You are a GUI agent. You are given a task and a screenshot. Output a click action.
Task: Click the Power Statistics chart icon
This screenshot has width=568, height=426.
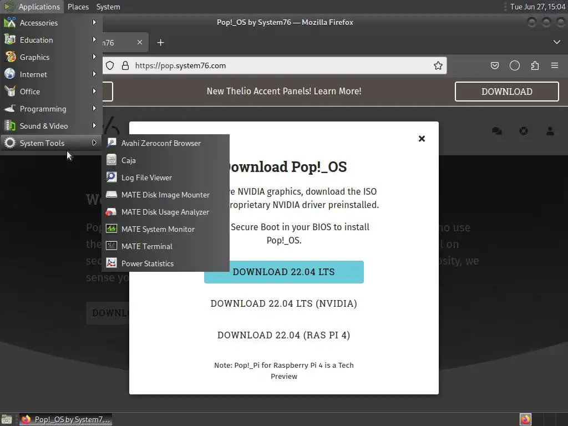(111, 263)
